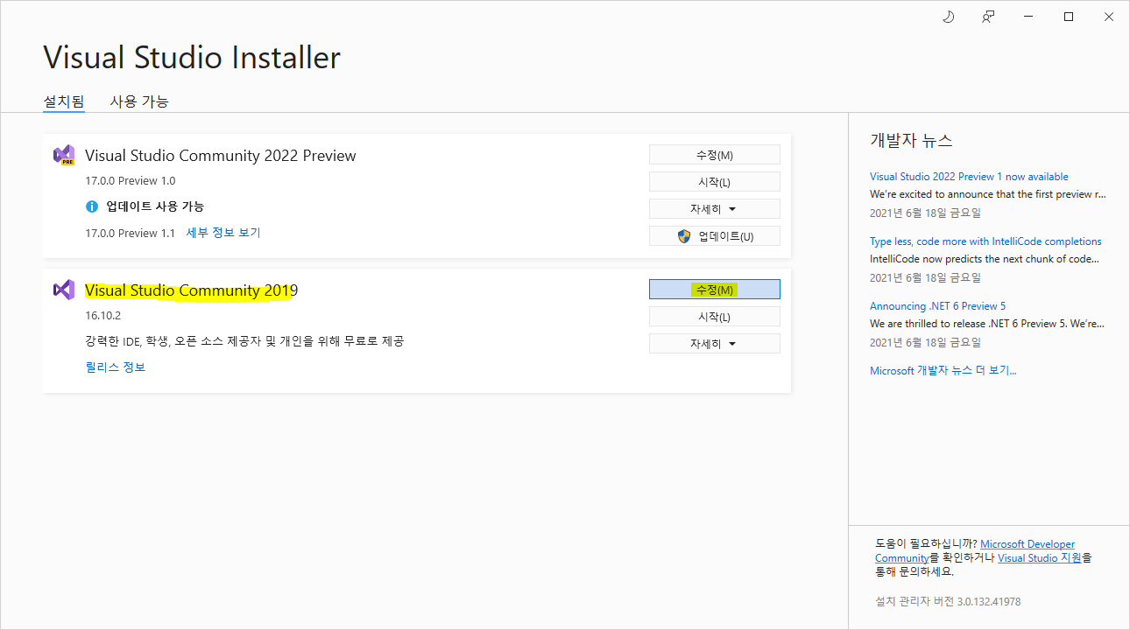The width and height of the screenshot is (1130, 630).
Task: Click the highlighted Visual Studio Community 2019 title
Action: 191,290
